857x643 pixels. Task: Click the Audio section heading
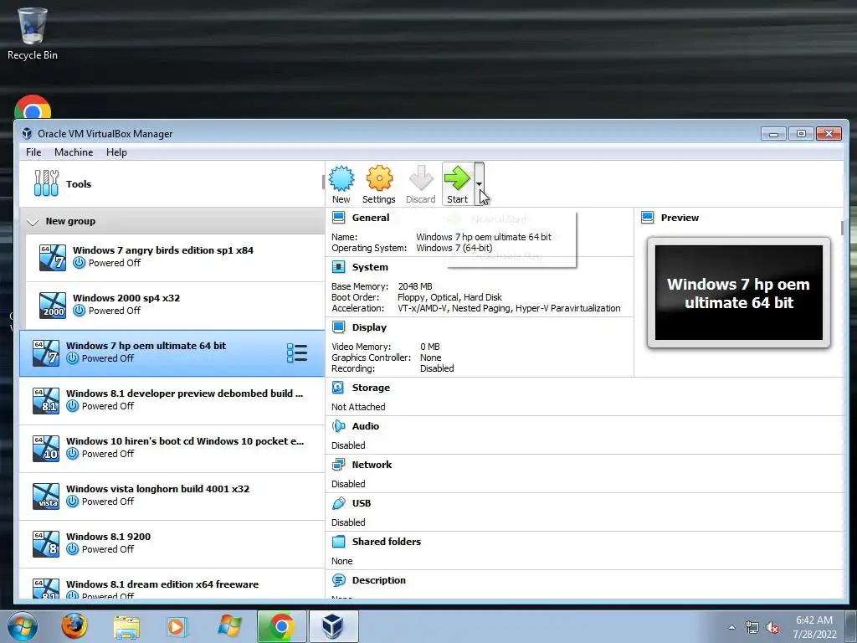365,426
